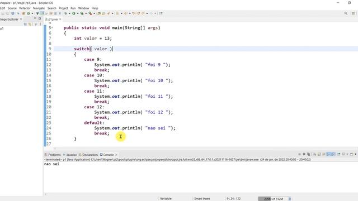Click the Pin Console icon

[x=338, y=154]
